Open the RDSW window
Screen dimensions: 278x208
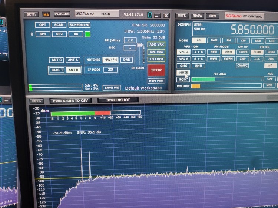pos(197,16)
